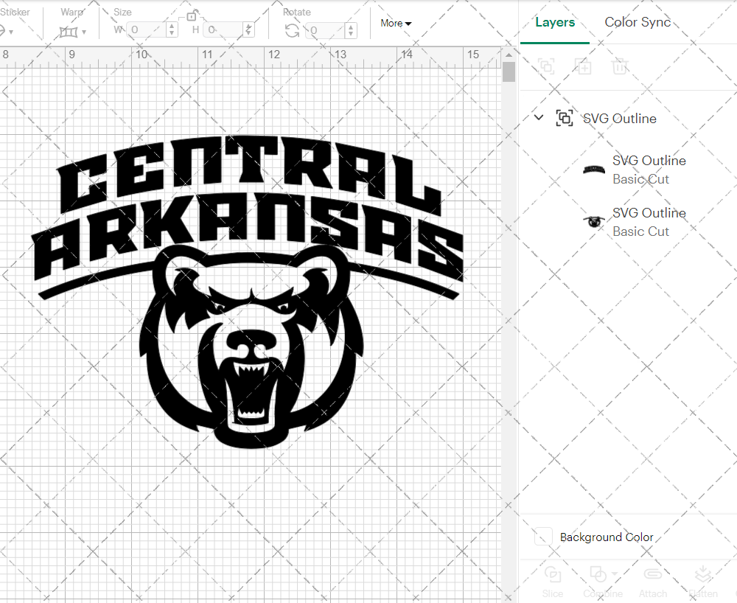737x603 pixels.
Task: Click the add-to-group plus icon
Action: coord(584,66)
